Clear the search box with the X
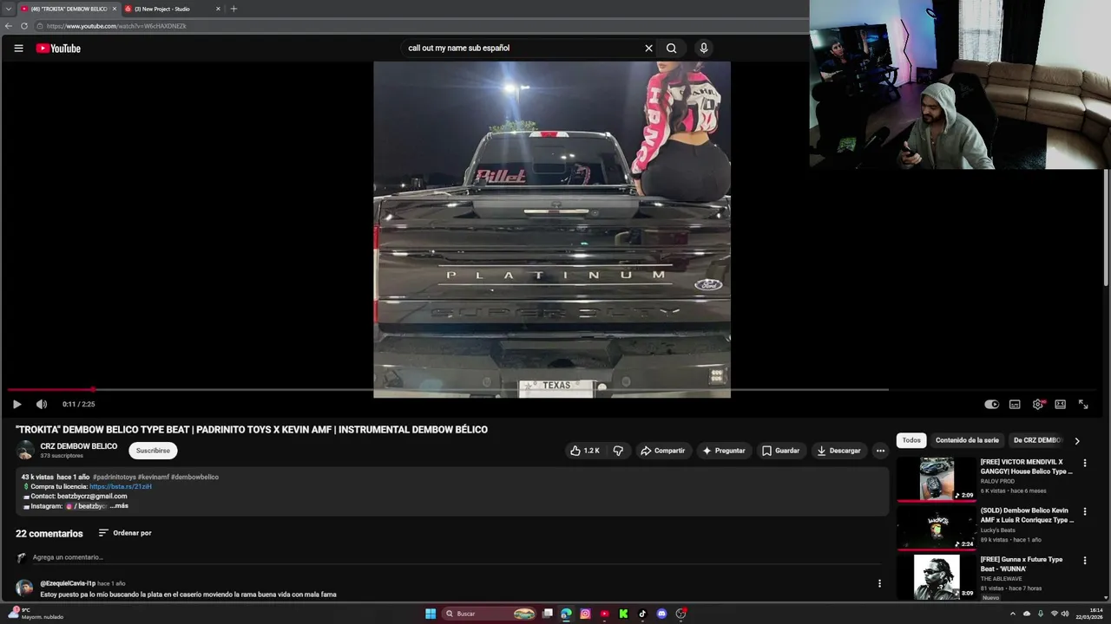This screenshot has width=1111, height=624. pos(648,49)
